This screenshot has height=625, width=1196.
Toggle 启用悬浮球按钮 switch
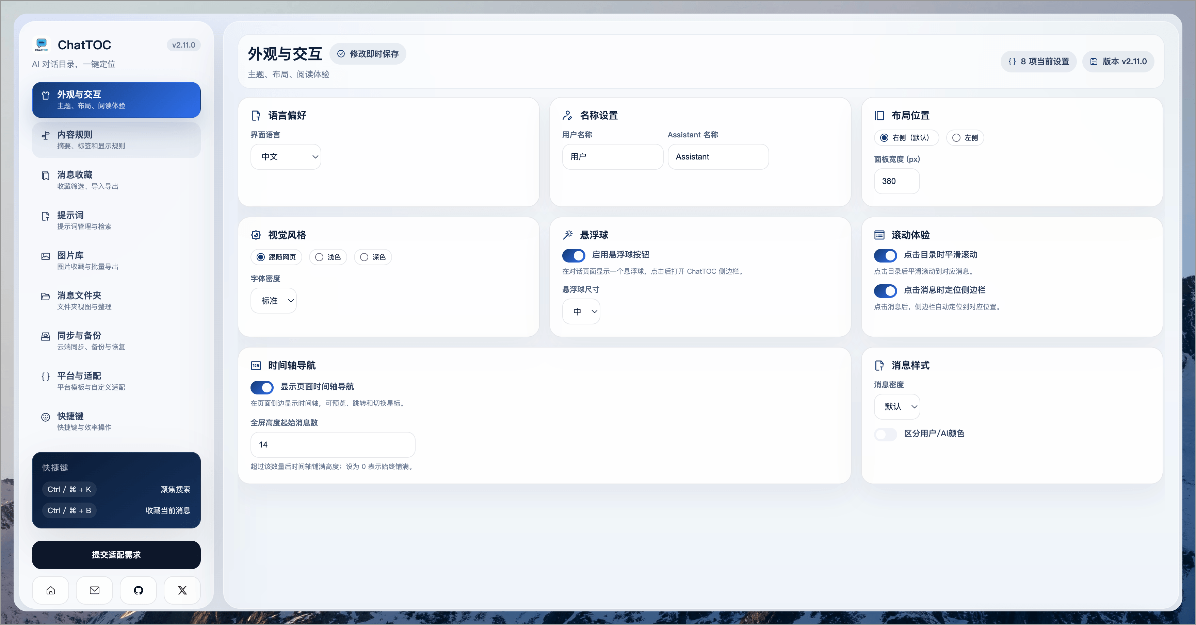pos(574,255)
